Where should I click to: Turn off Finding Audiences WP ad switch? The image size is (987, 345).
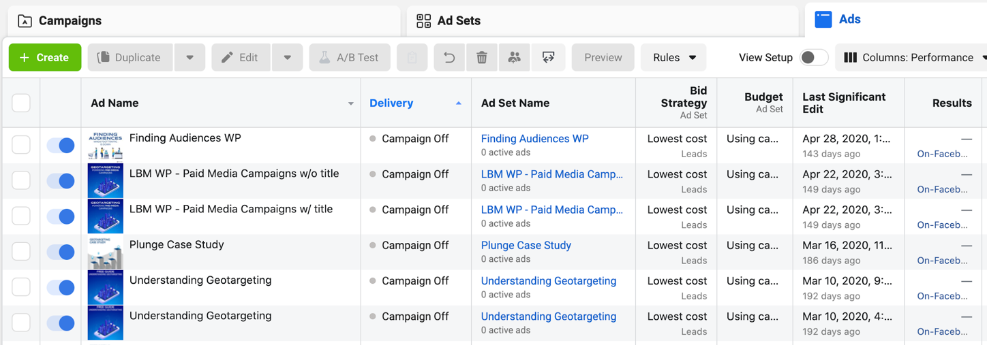[61, 145]
